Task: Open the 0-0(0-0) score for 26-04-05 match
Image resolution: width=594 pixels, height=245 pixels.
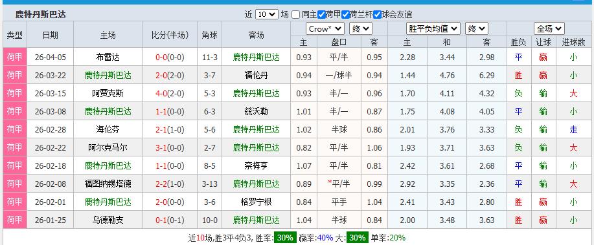Action: [170, 58]
